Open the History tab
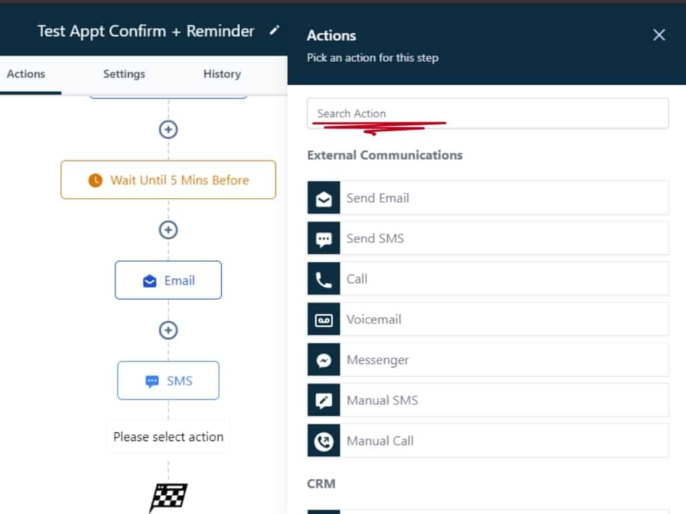 click(x=222, y=74)
